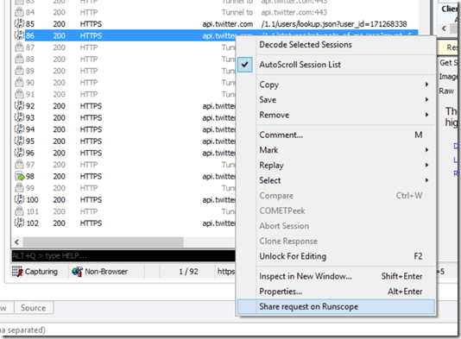Click the JSON icon of session 100

(x=19, y=200)
